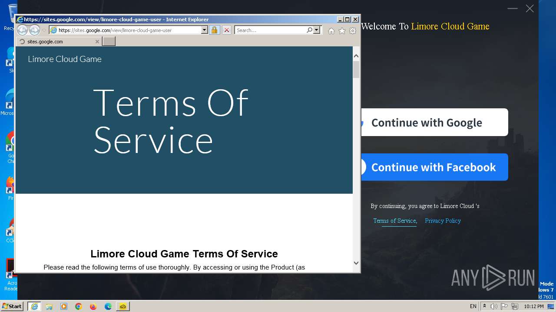Click Welcome To Limore Cloud Game text
This screenshot has height=312, width=556.
click(425, 26)
